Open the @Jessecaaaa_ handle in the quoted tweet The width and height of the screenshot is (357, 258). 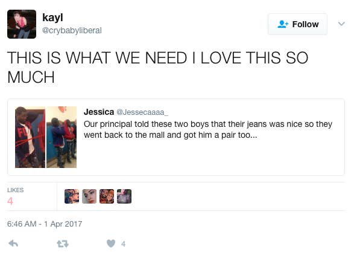(x=142, y=112)
